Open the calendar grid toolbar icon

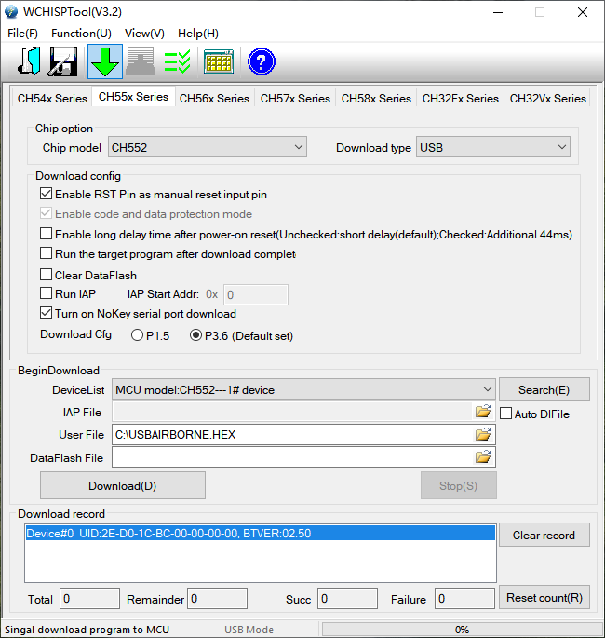[219, 61]
